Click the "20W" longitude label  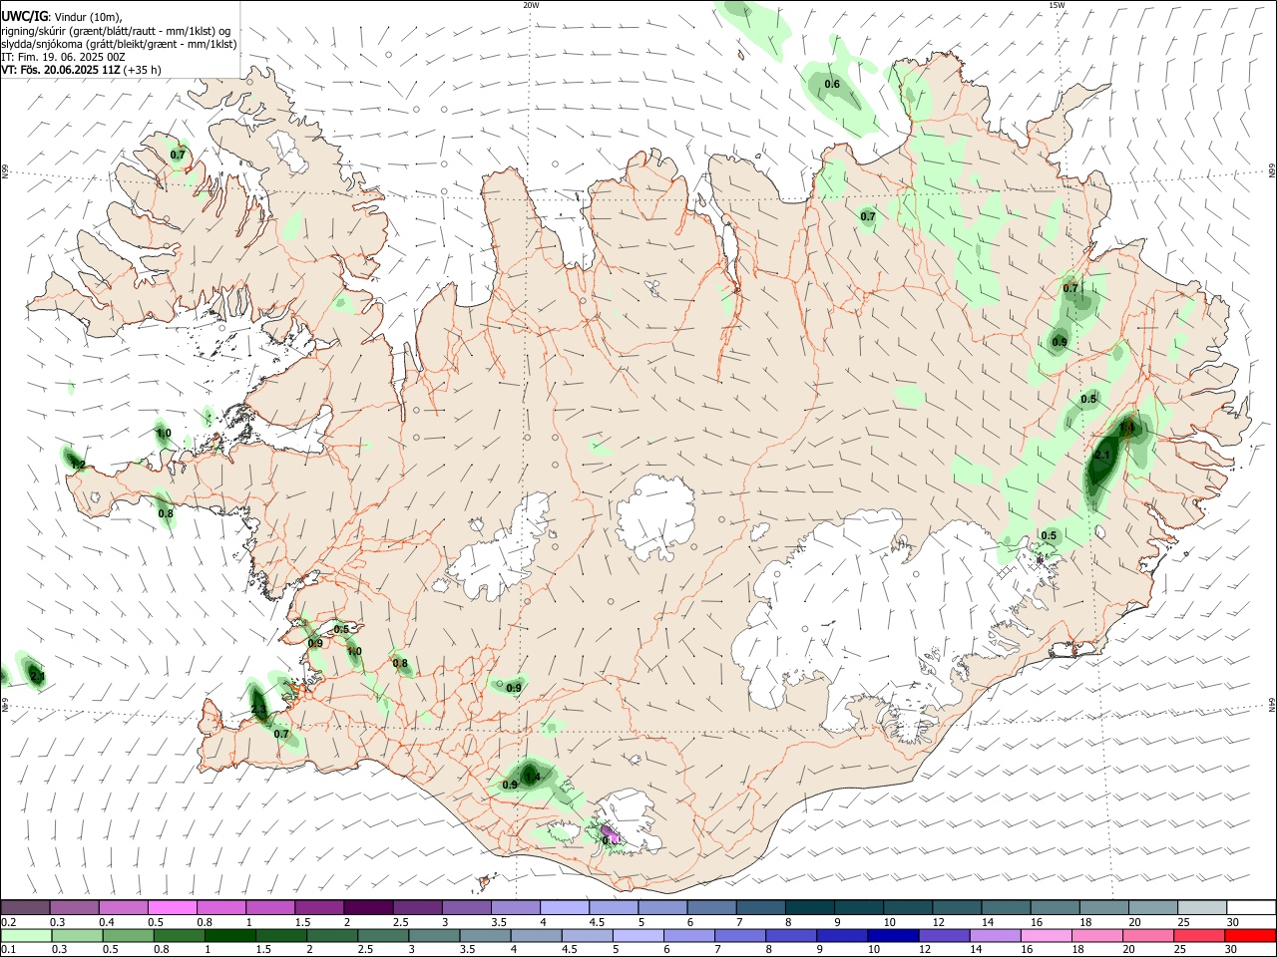point(531,5)
